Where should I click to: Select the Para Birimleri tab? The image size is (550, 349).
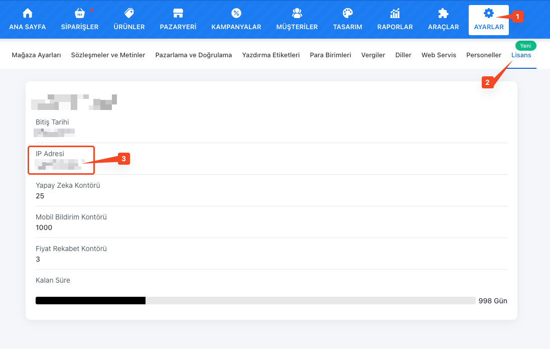[330, 55]
